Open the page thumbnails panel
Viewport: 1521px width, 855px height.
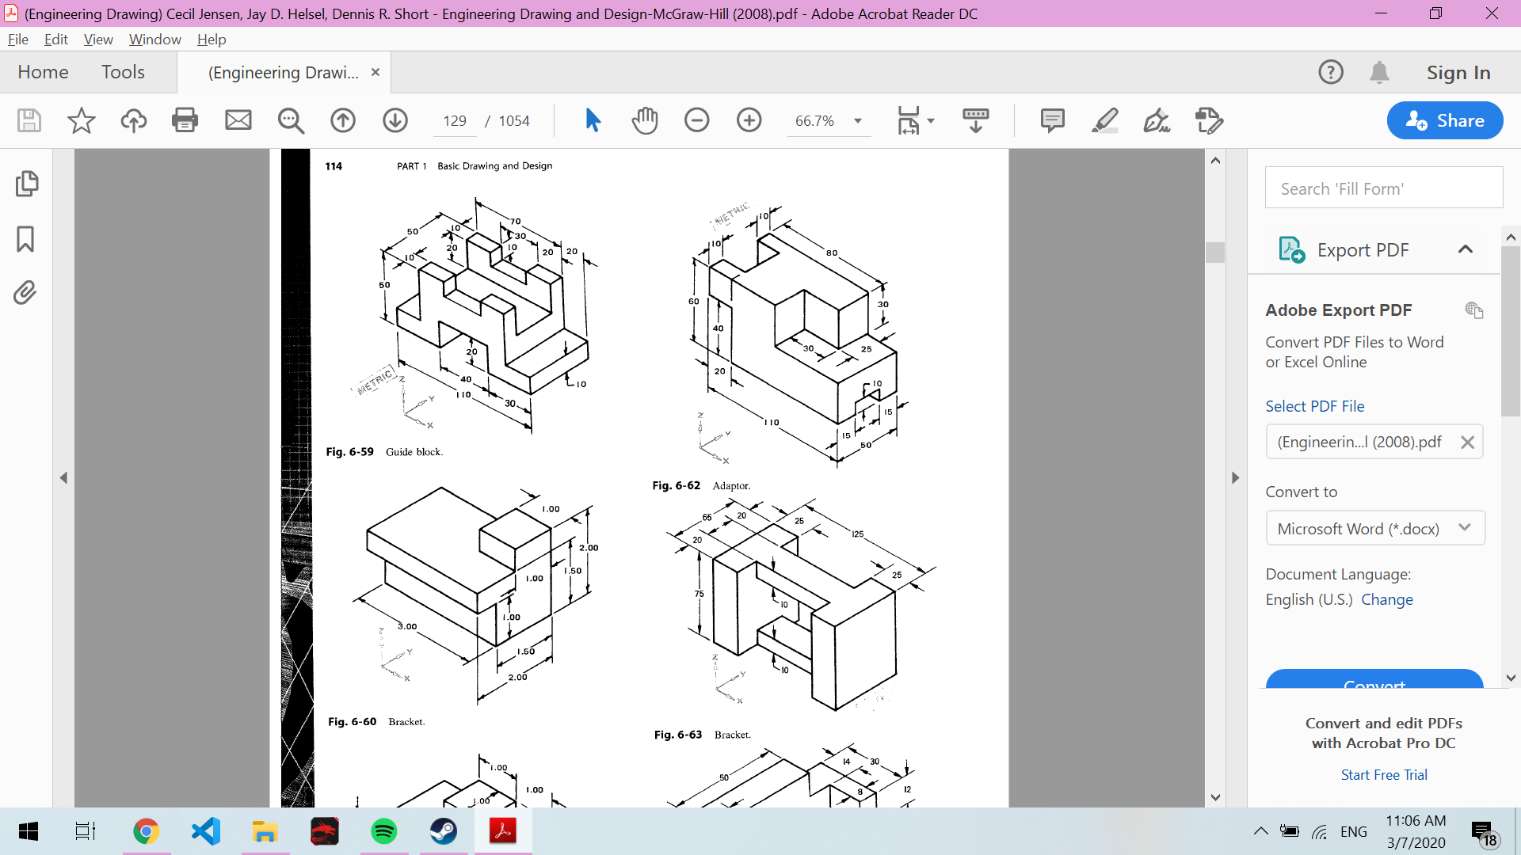pyautogui.click(x=25, y=184)
